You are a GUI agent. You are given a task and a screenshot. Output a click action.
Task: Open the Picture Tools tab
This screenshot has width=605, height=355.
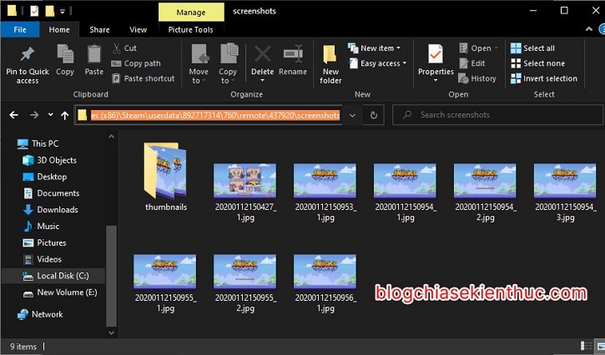190,30
